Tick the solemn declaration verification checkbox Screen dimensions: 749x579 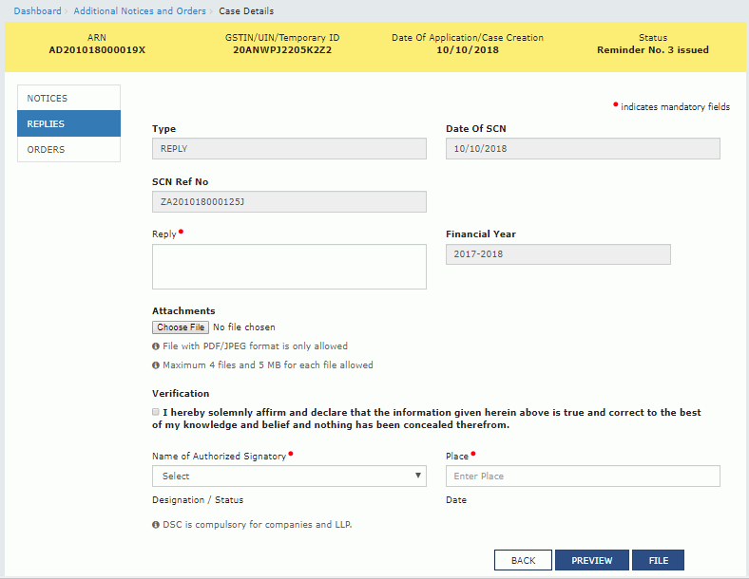coord(156,412)
